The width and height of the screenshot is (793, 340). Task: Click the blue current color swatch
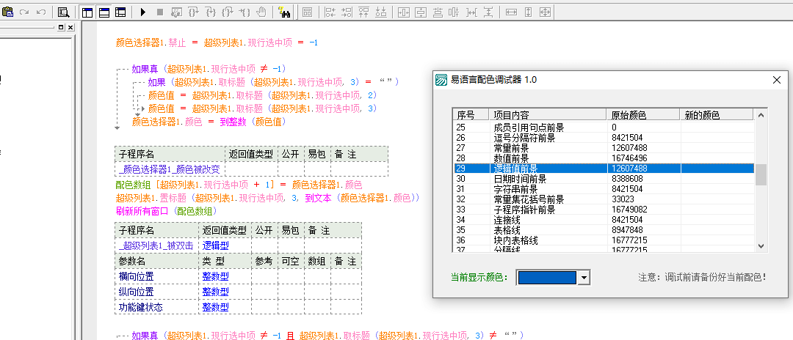click(547, 278)
